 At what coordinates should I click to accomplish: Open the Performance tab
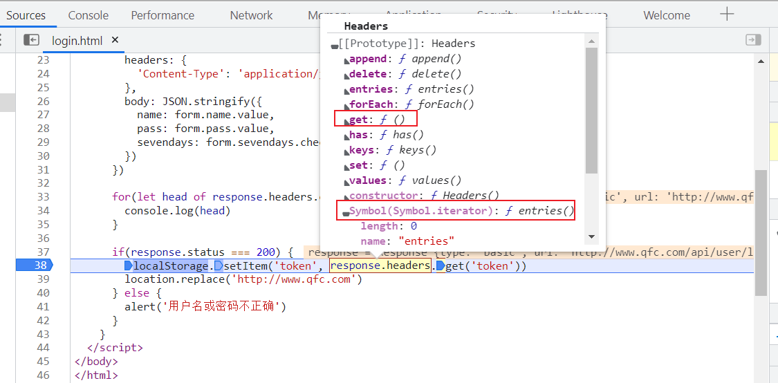point(163,15)
